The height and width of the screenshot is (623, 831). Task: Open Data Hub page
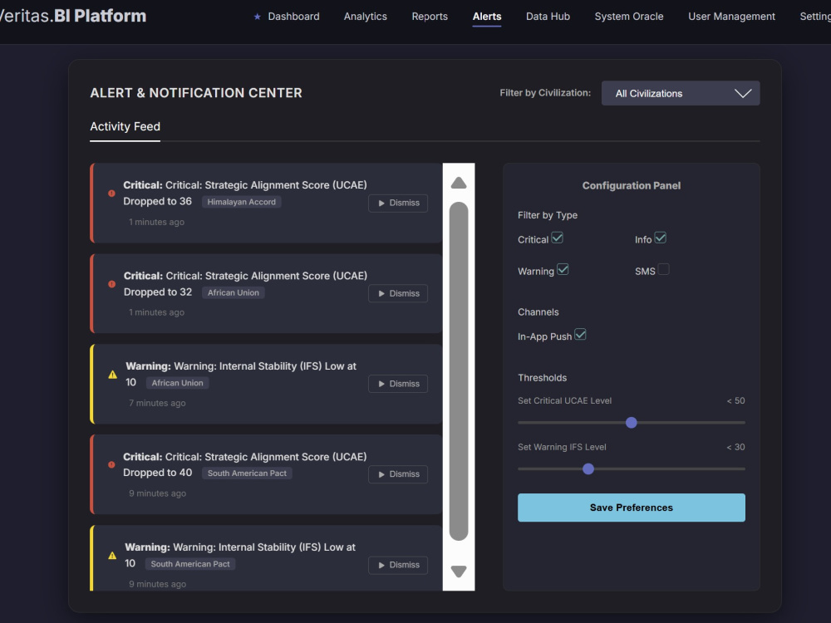tap(548, 17)
